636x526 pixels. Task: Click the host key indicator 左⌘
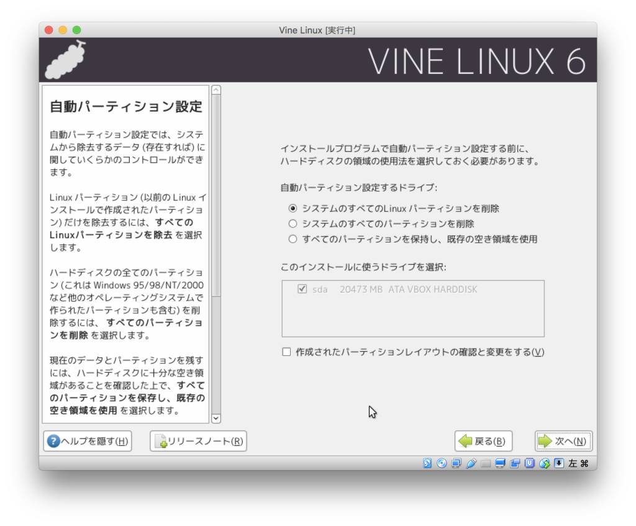(578, 463)
